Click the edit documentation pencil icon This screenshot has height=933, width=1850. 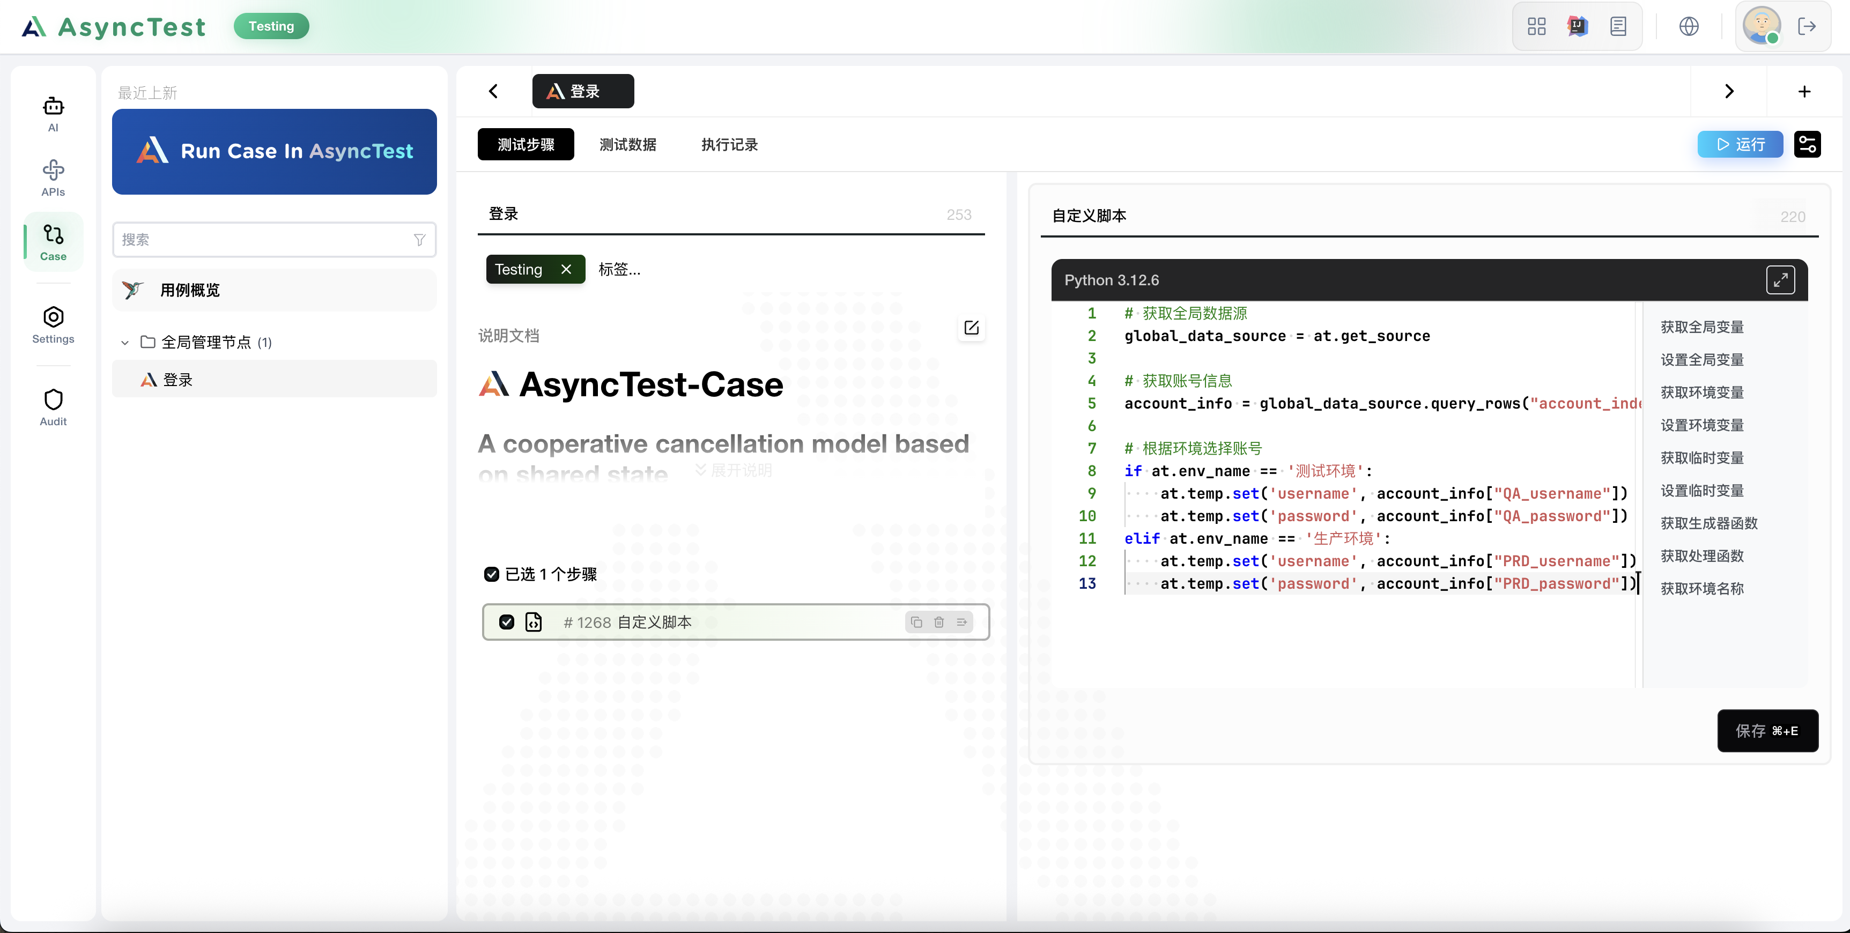click(x=971, y=328)
